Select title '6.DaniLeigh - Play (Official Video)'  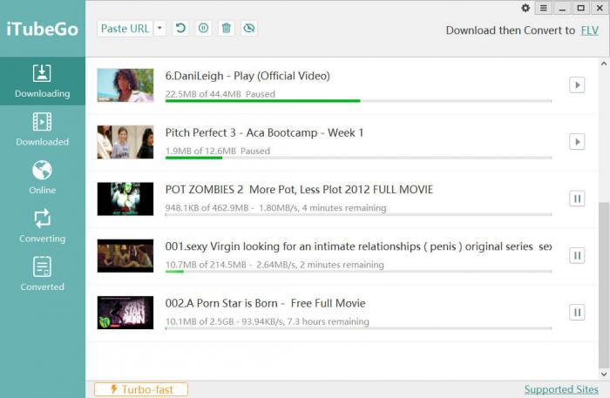247,76
